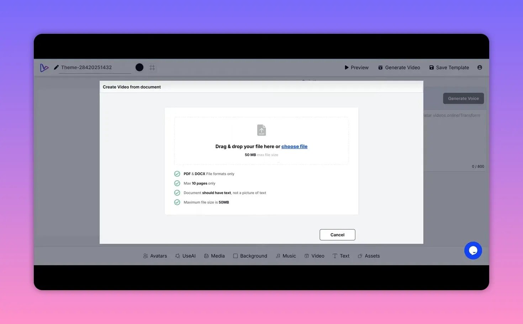Open the Music tab
523x324 pixels.
[x=286, y=256]
